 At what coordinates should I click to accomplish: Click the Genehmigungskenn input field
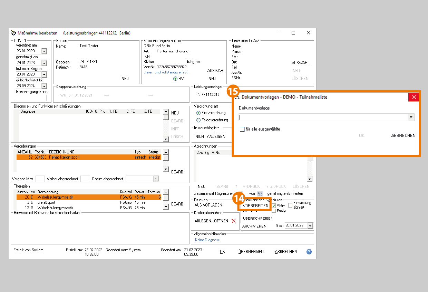(x=31, y=98)
